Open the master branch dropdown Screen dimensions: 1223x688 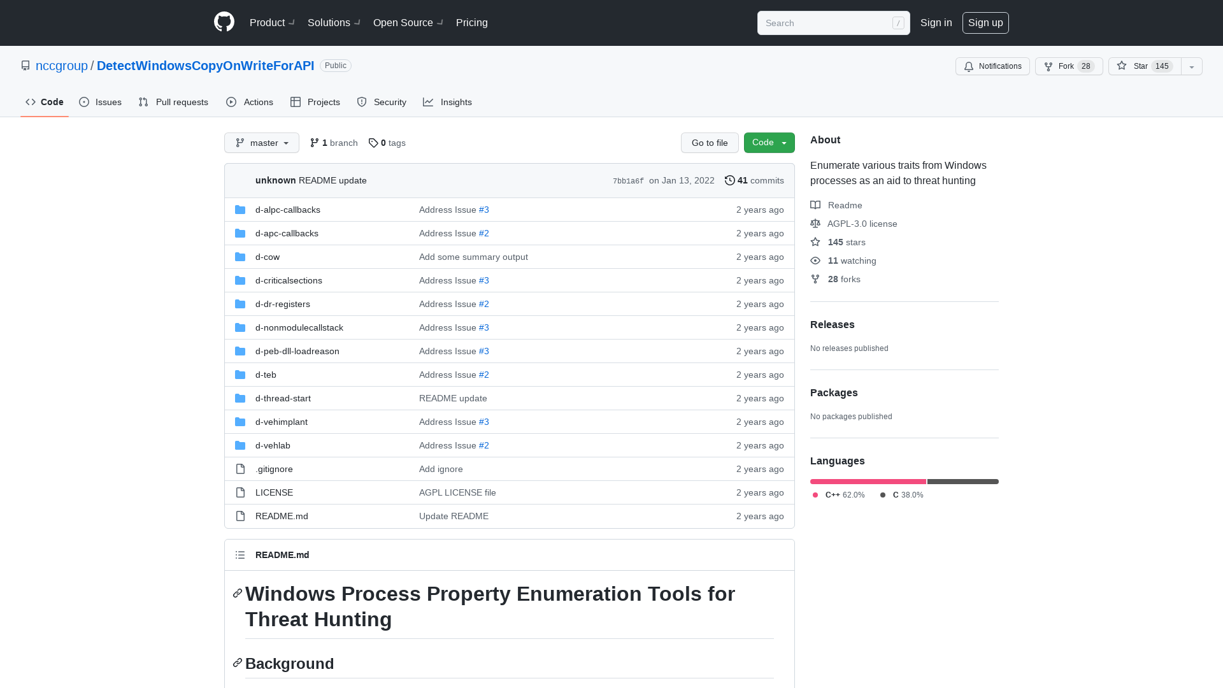[x=262, y=143]
